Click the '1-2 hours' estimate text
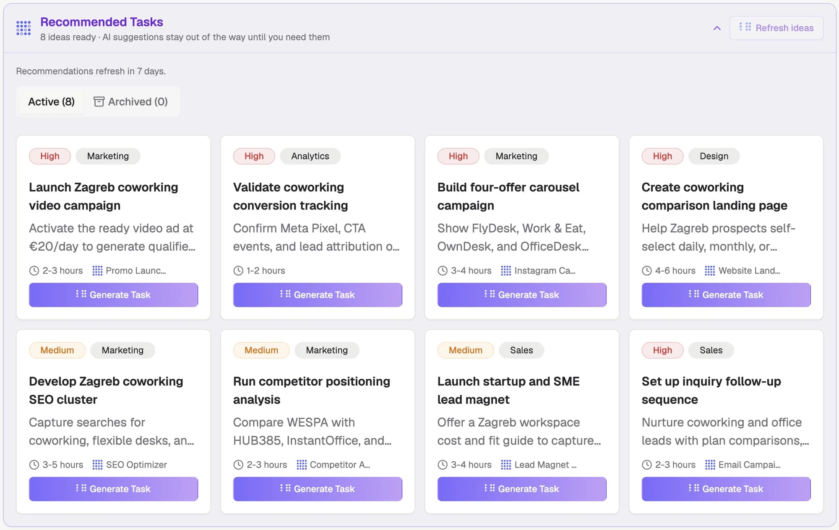This screenshot has width=839, height=530. pos(266,271)
